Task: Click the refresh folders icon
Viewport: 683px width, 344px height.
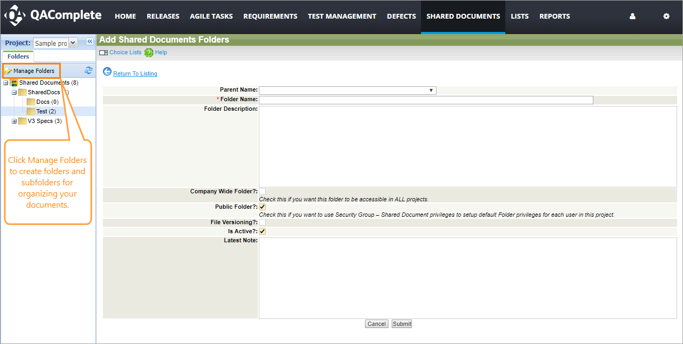Action: [x=89, y=70]
